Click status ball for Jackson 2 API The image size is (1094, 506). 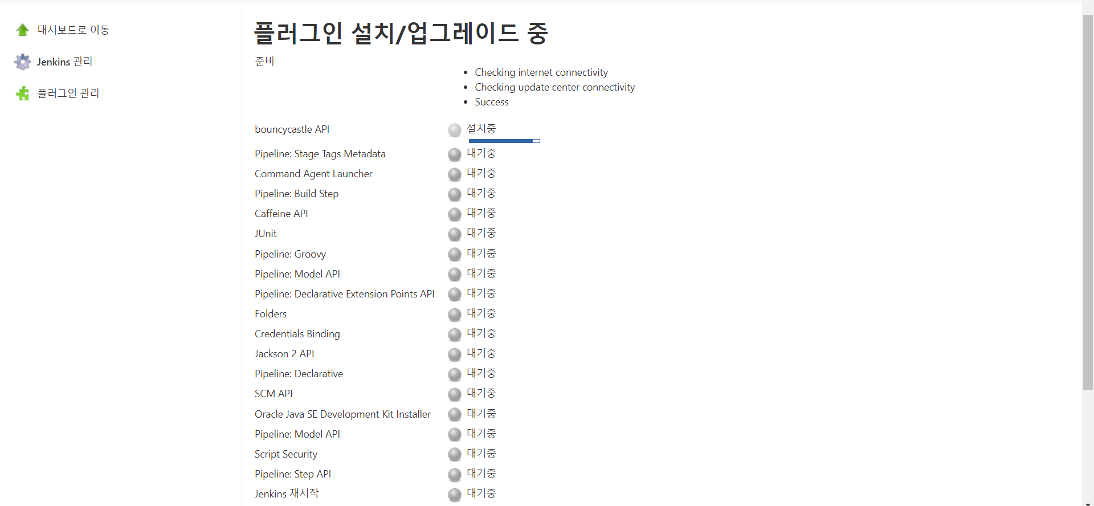click(x=455, y=354)
